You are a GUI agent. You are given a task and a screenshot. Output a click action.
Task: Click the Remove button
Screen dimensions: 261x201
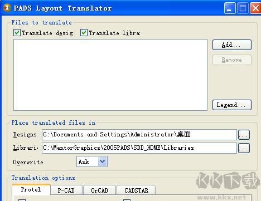coord(232,60)
